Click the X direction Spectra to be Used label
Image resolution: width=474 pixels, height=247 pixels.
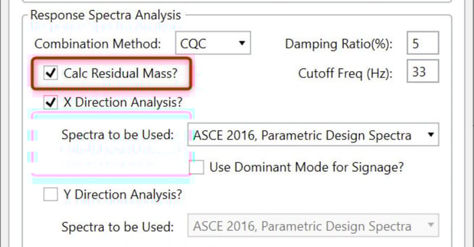[118, 135]
